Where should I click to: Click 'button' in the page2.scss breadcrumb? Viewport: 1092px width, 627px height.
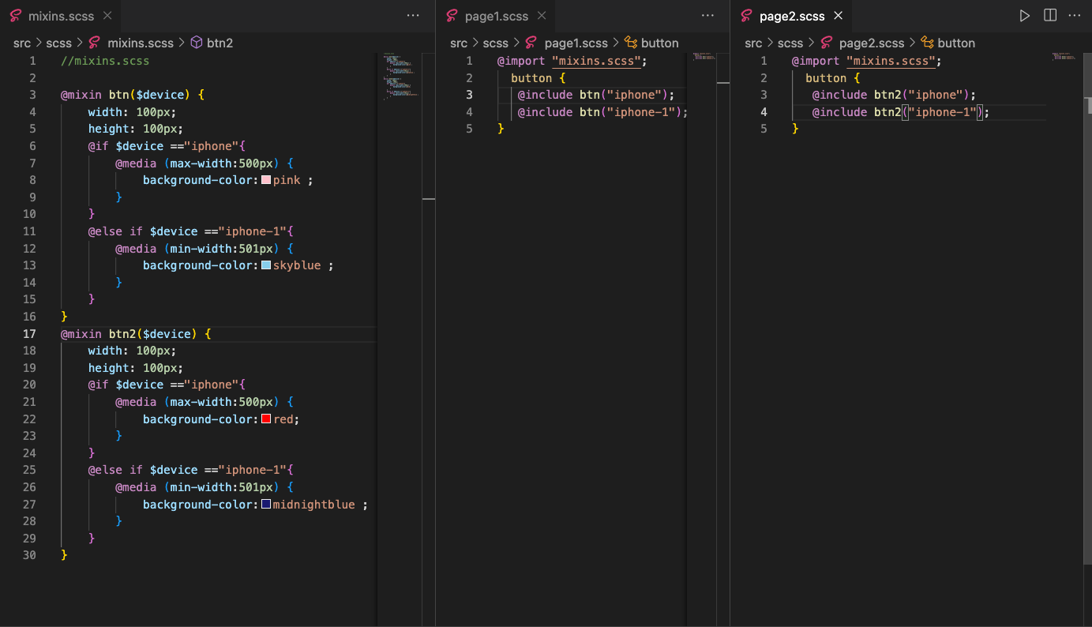[956, 43]
